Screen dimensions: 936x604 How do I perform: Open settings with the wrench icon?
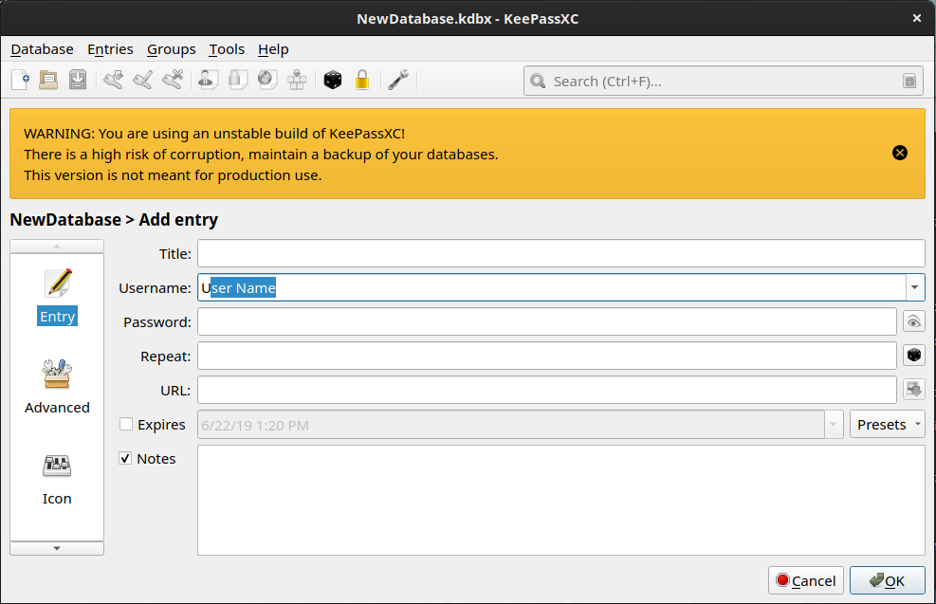[x=398, y=81]
